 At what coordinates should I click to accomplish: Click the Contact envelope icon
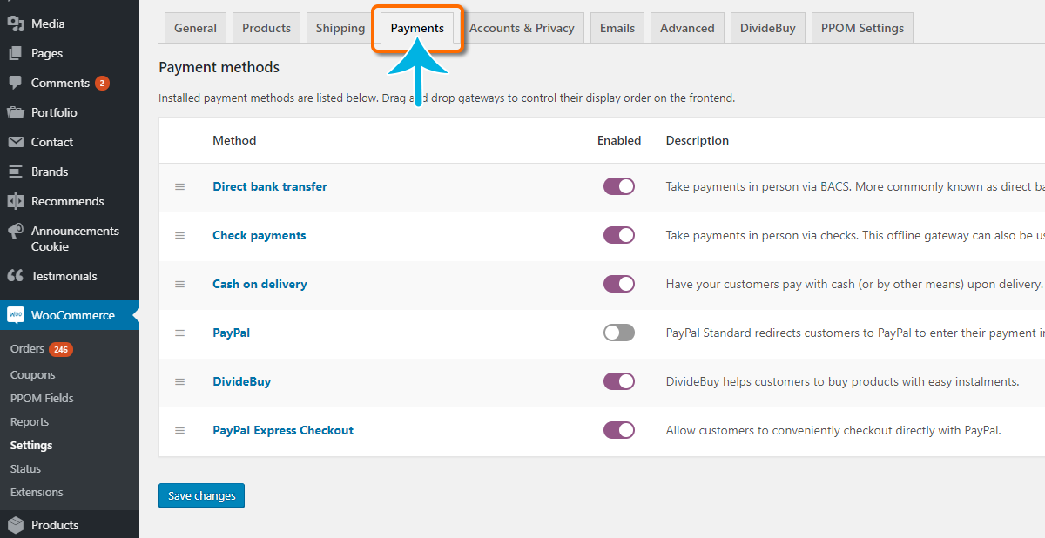point(16,142)
